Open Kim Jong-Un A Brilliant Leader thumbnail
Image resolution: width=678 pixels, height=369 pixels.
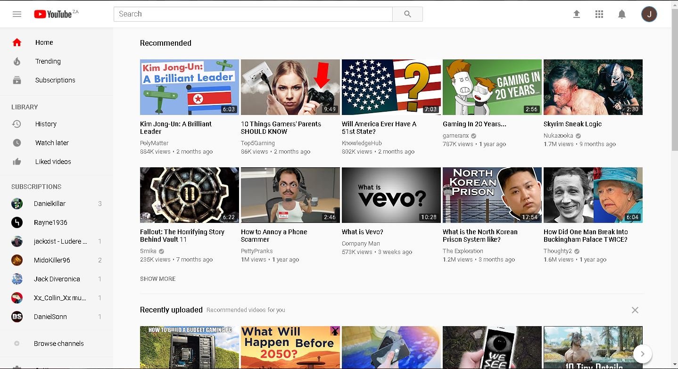[190, 87]
